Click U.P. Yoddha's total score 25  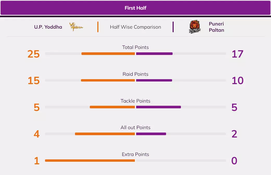tap(34, 54)
